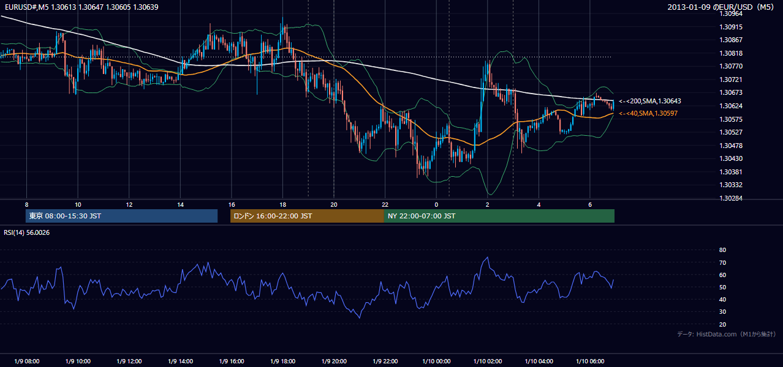Image resolution: width=783 pixels, height=367 pixels.
Task: Click the RSI(14) 56.0026 indicator label
Action: pos(26,232)
